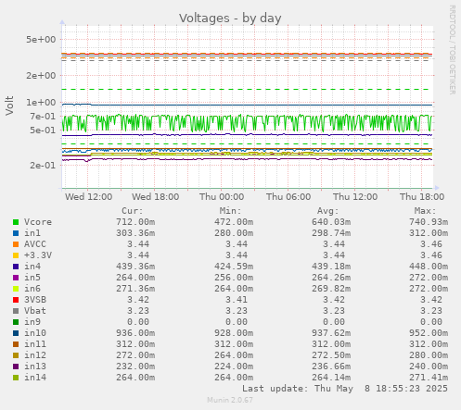Click the Volt y-axis title
Screen dimensions: 461x410
pos(9,106)
